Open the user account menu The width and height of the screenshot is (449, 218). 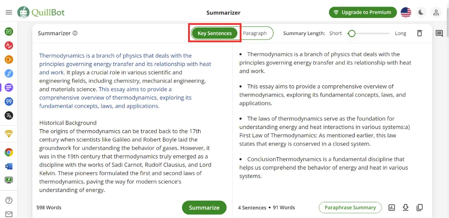click(x=436, y=12)
